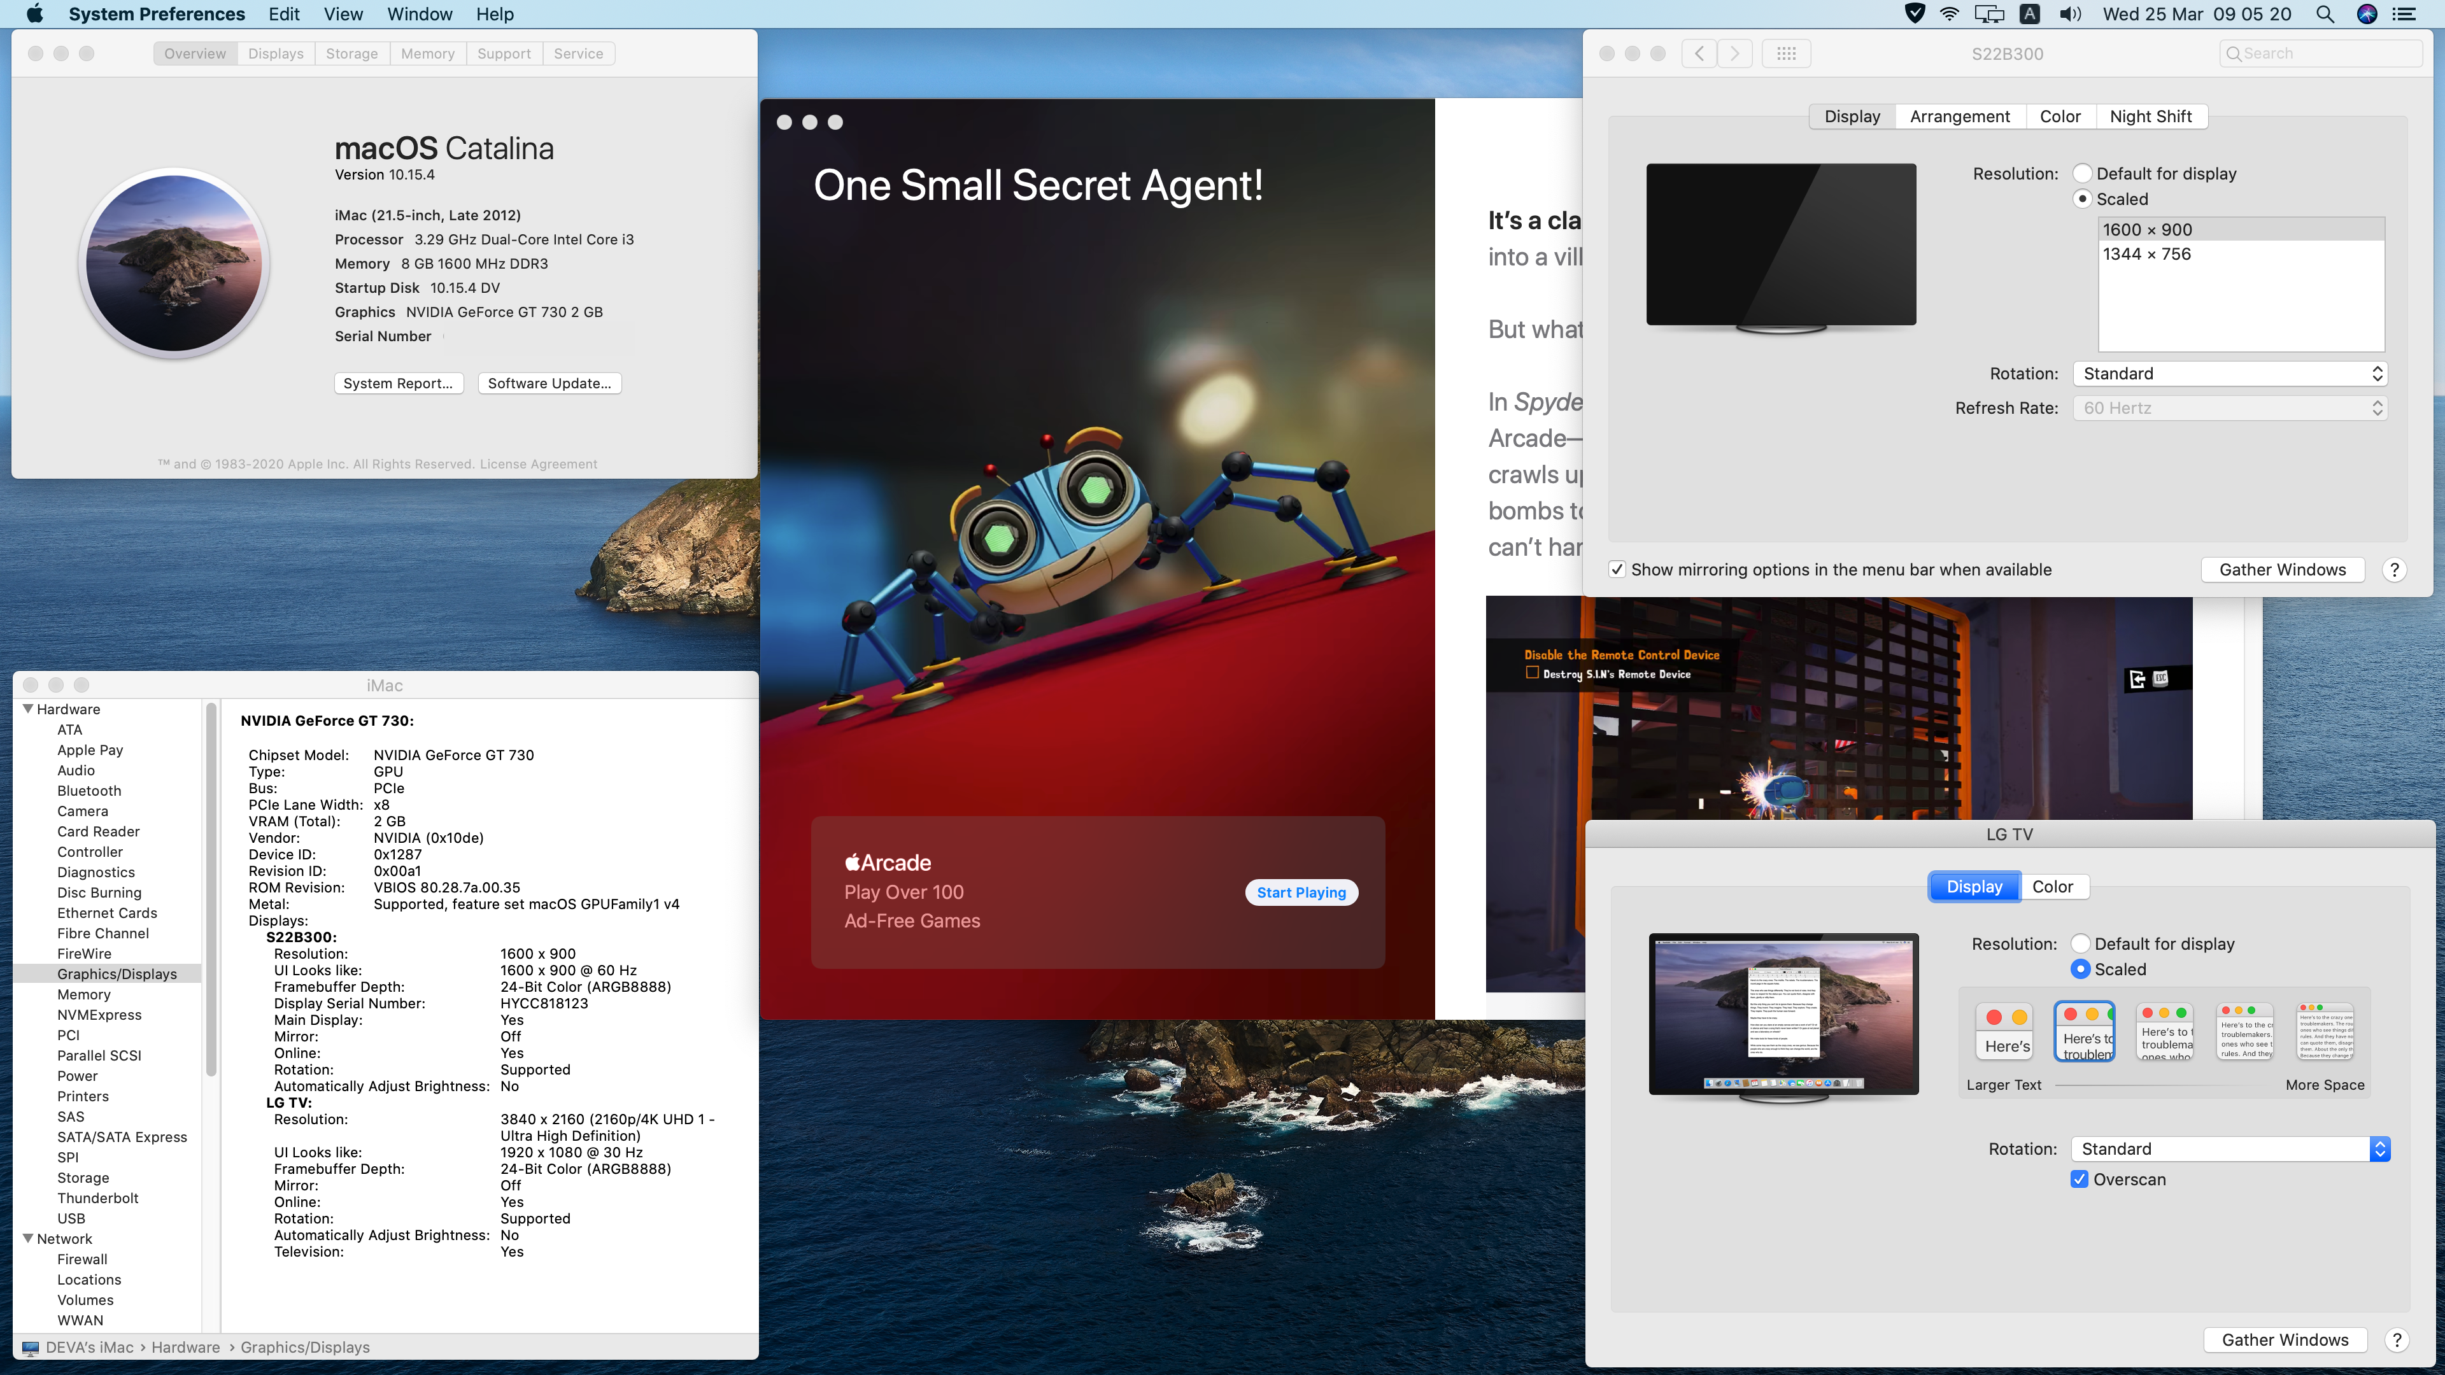This screenshot has height=1375, width=2445.
Task: Open the View menu
Action: [343, 13]
